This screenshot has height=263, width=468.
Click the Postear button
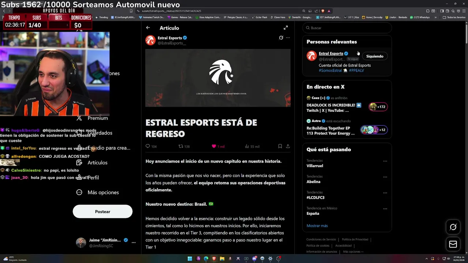coord(102,211)
